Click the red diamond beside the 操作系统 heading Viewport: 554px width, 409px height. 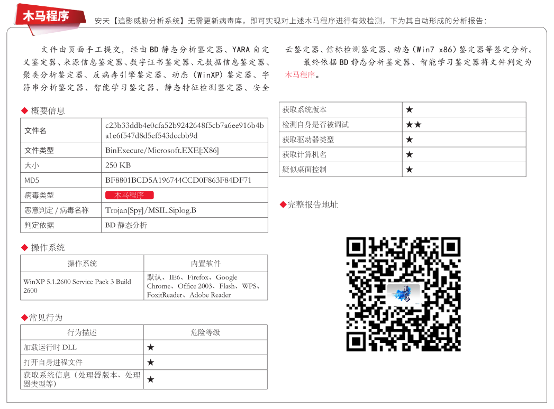(x=24, y=248)
